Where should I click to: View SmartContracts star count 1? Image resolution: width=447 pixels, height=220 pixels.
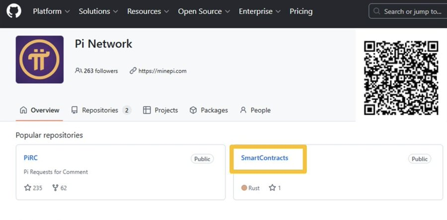click(x=275, y=188)
